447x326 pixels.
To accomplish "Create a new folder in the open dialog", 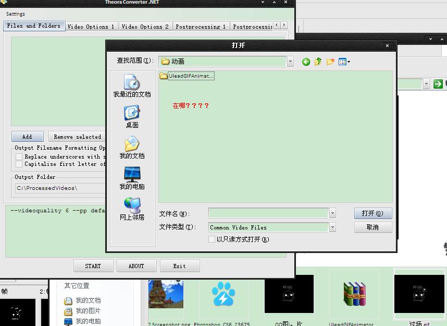I will (330, 62).
